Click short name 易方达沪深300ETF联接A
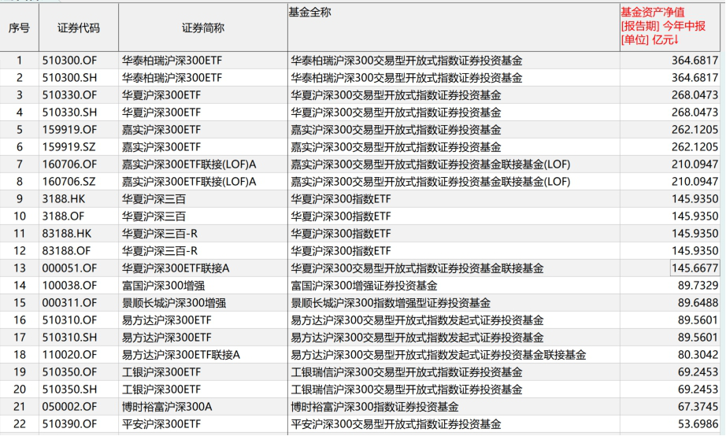 point(181,355)
